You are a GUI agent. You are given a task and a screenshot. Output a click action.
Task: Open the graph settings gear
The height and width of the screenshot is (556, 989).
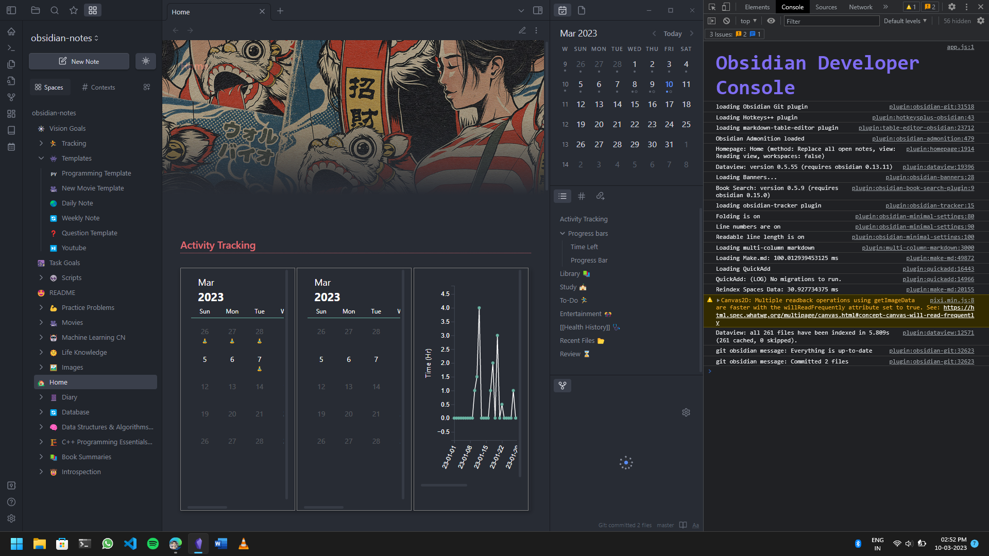pyautogui.click(x=686, y=412)
